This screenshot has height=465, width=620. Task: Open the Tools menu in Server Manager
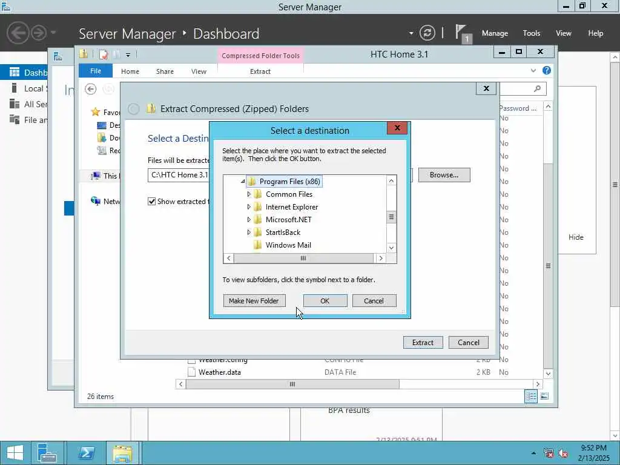tap(532, 33)
